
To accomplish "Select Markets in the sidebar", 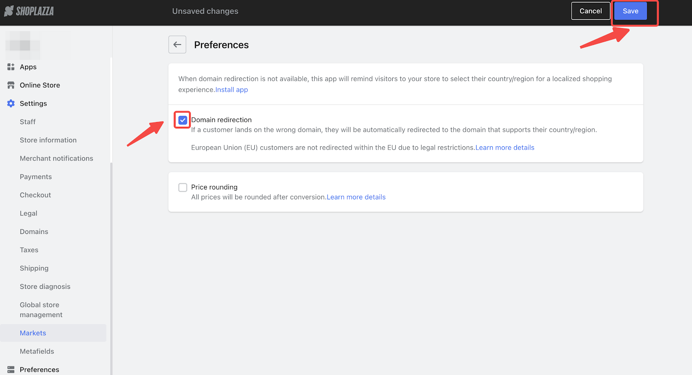I will [33, 333].
